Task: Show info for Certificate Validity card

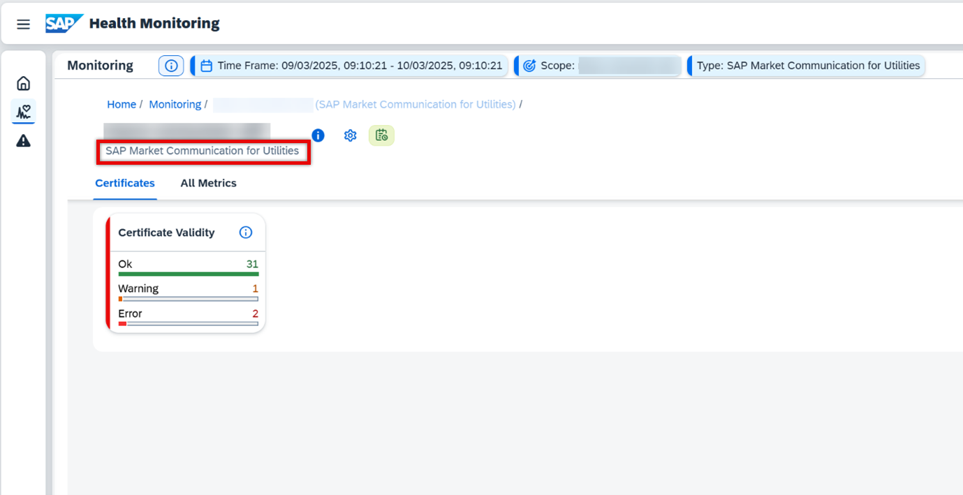Action: click(x=246, y=232)
